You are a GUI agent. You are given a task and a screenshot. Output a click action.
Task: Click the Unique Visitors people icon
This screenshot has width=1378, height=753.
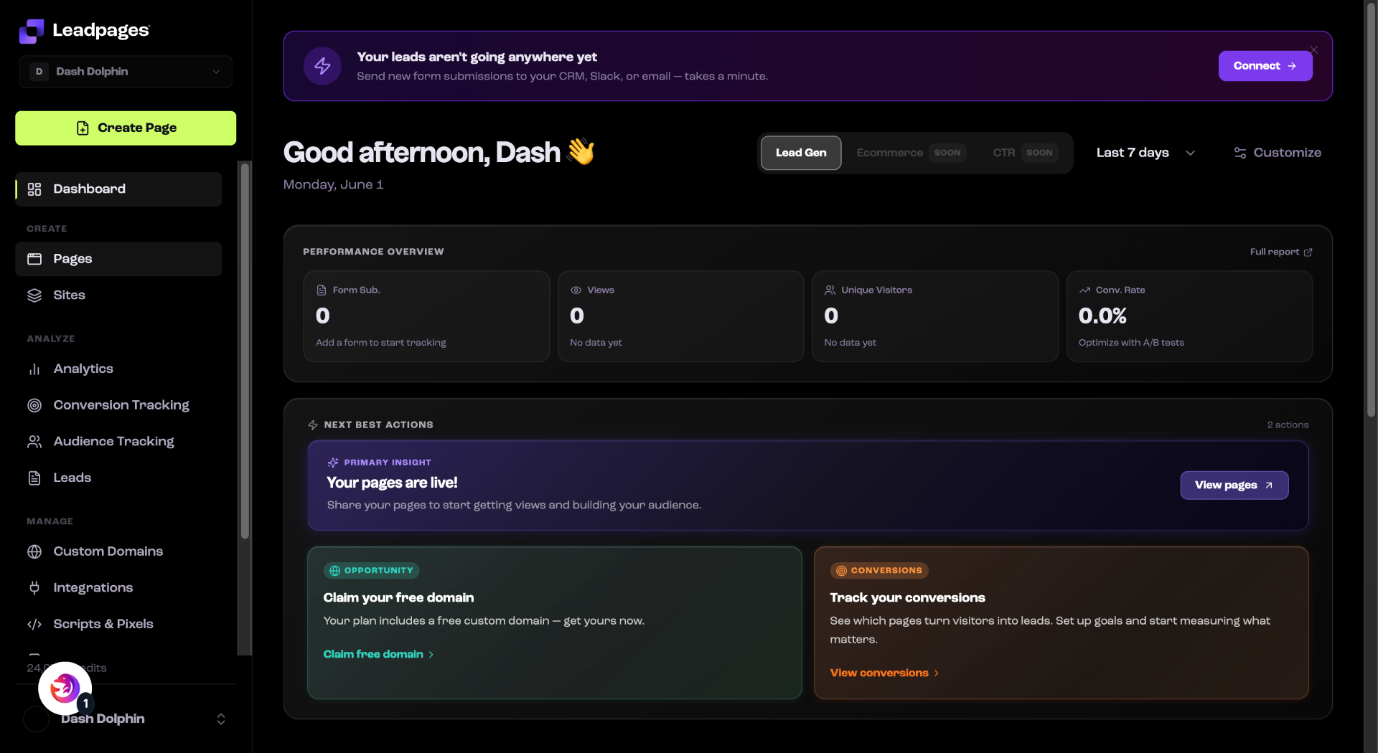tap(830, 290)
